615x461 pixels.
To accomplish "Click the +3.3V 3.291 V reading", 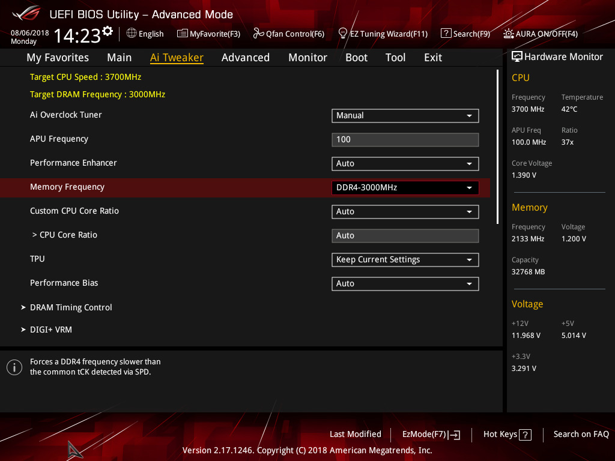I will click(524, 369).
